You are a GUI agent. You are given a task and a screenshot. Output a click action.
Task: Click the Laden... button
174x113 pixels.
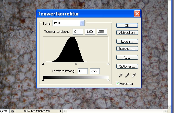click(127, 41)
